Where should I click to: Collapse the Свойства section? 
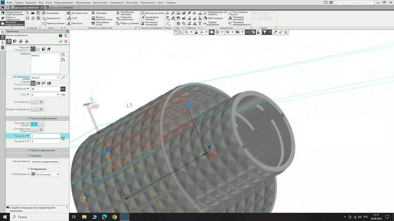[x=37, y=156]
